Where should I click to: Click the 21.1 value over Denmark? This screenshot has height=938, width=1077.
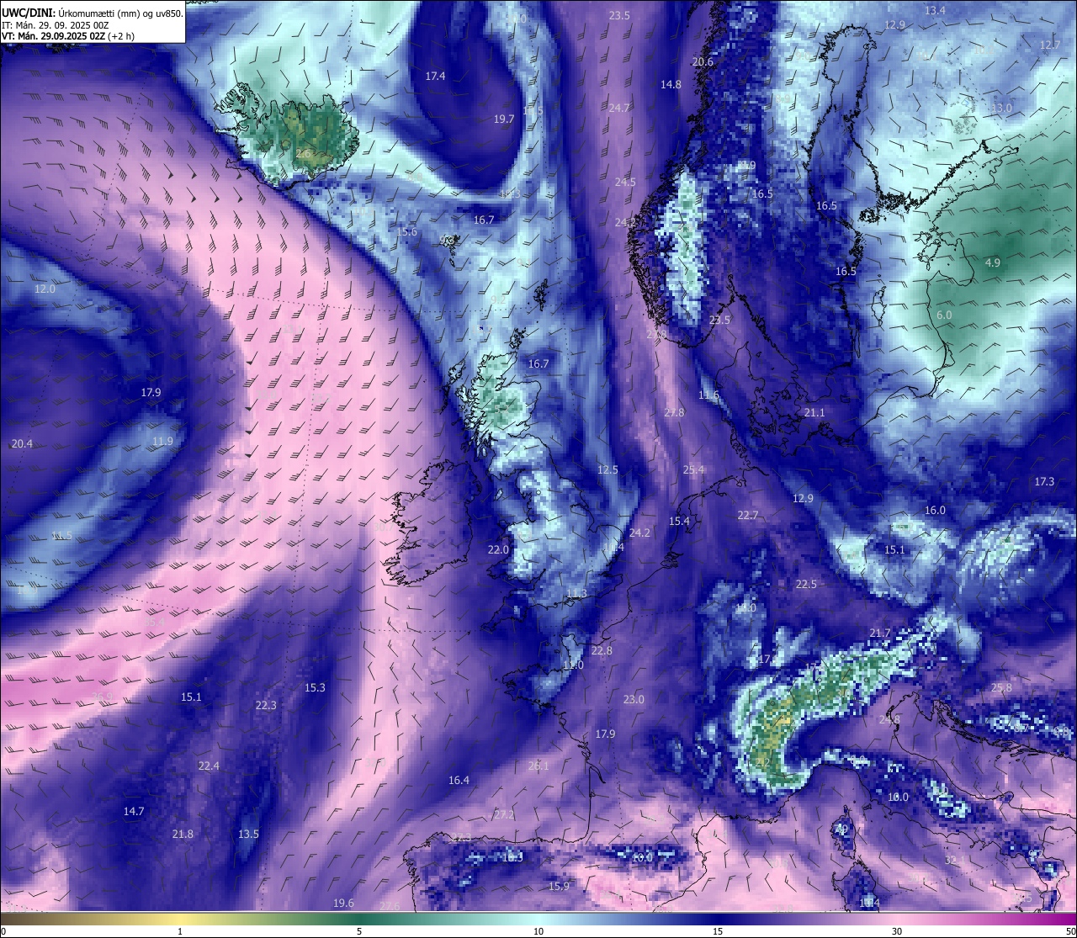pos(814,413)
